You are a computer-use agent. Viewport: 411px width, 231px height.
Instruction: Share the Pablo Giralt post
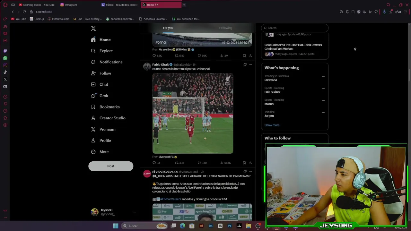(x=250, y=163)
